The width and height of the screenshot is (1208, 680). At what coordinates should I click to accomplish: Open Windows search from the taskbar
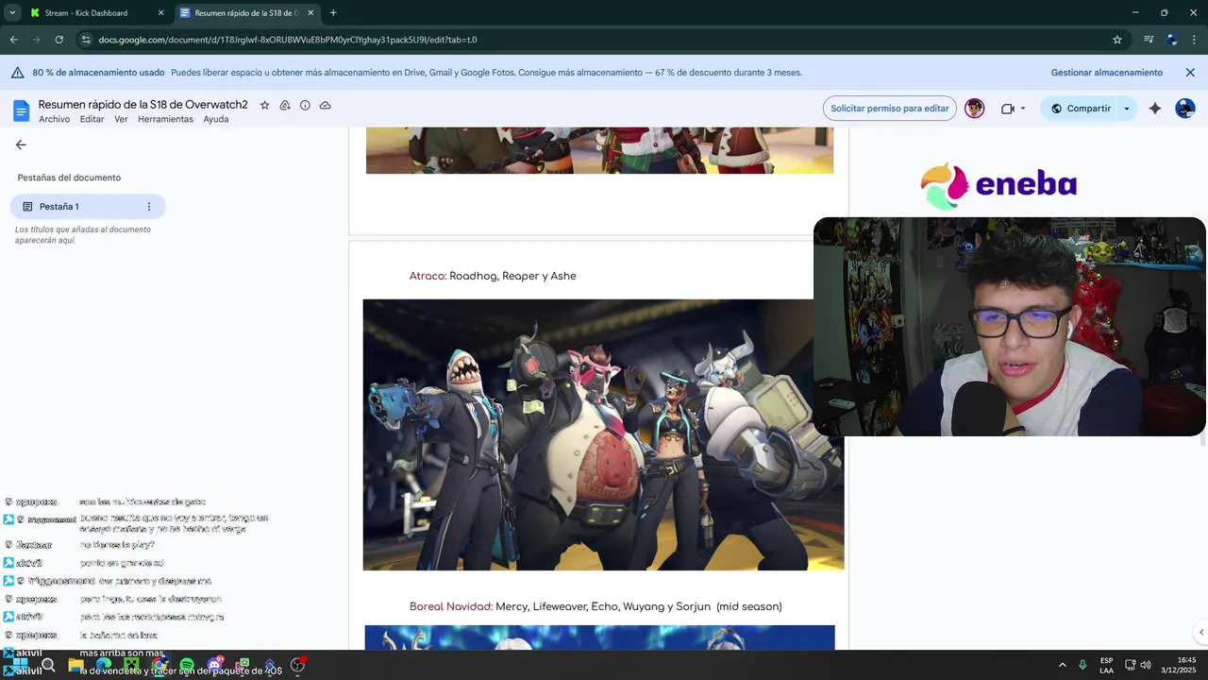pyautogui.click(x=48, y=665)
